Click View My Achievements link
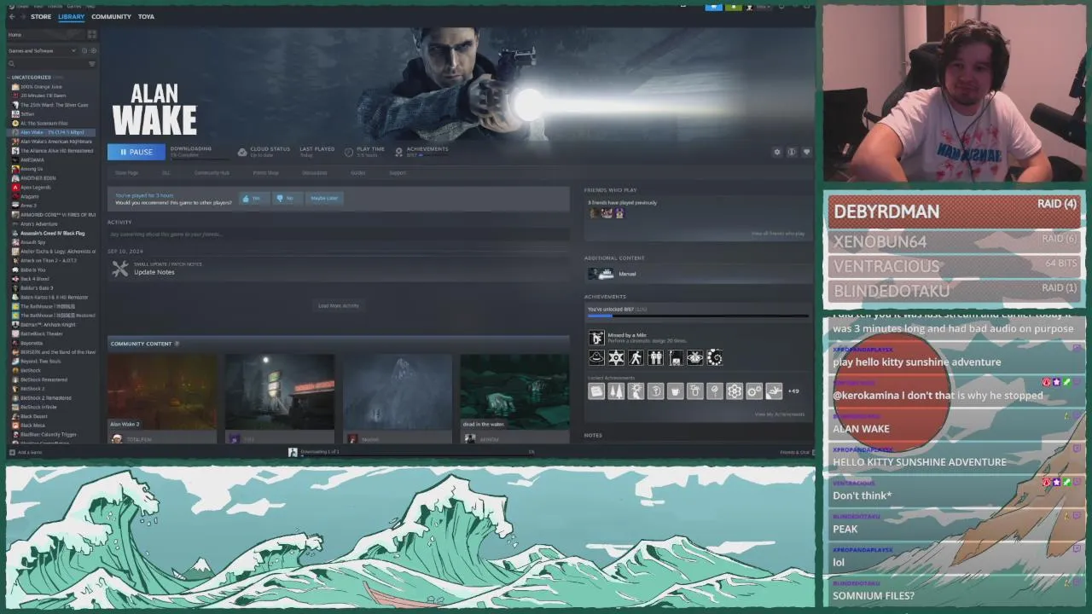 [x=780, y=414]
